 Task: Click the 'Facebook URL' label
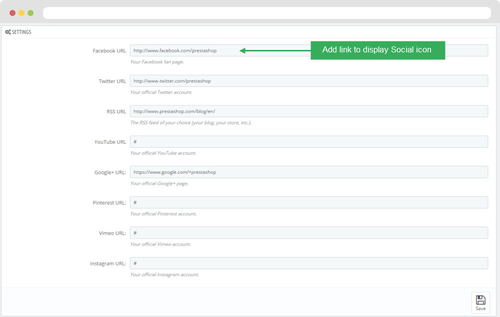point(109,51)
